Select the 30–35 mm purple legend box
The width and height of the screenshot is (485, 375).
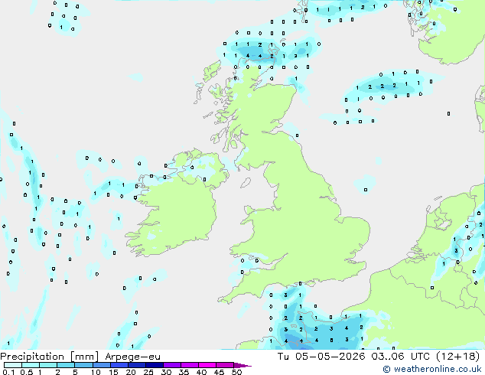point(172,365)
